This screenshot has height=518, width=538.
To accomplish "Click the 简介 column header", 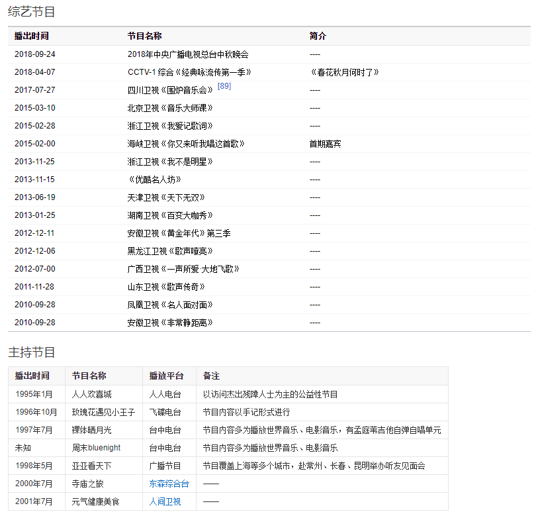I will [x=318, y=36].
